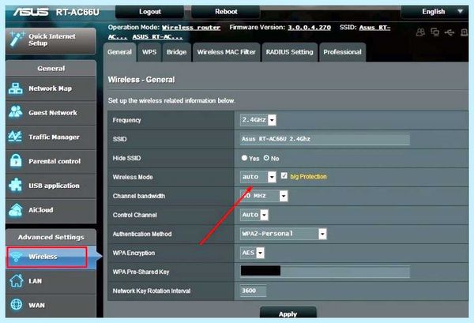Open USB application menu item
The image size is (474, 323).
pos(51,186)
